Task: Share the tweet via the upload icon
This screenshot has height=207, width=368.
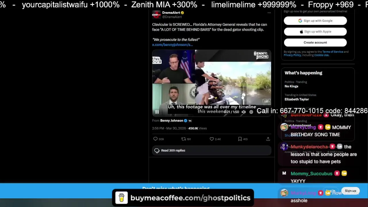Action: (268, 139)
